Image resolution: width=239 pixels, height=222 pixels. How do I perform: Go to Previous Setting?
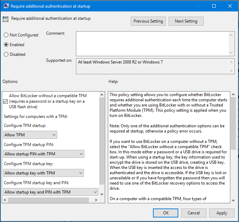pyautogui.click(x=148, y=21)
